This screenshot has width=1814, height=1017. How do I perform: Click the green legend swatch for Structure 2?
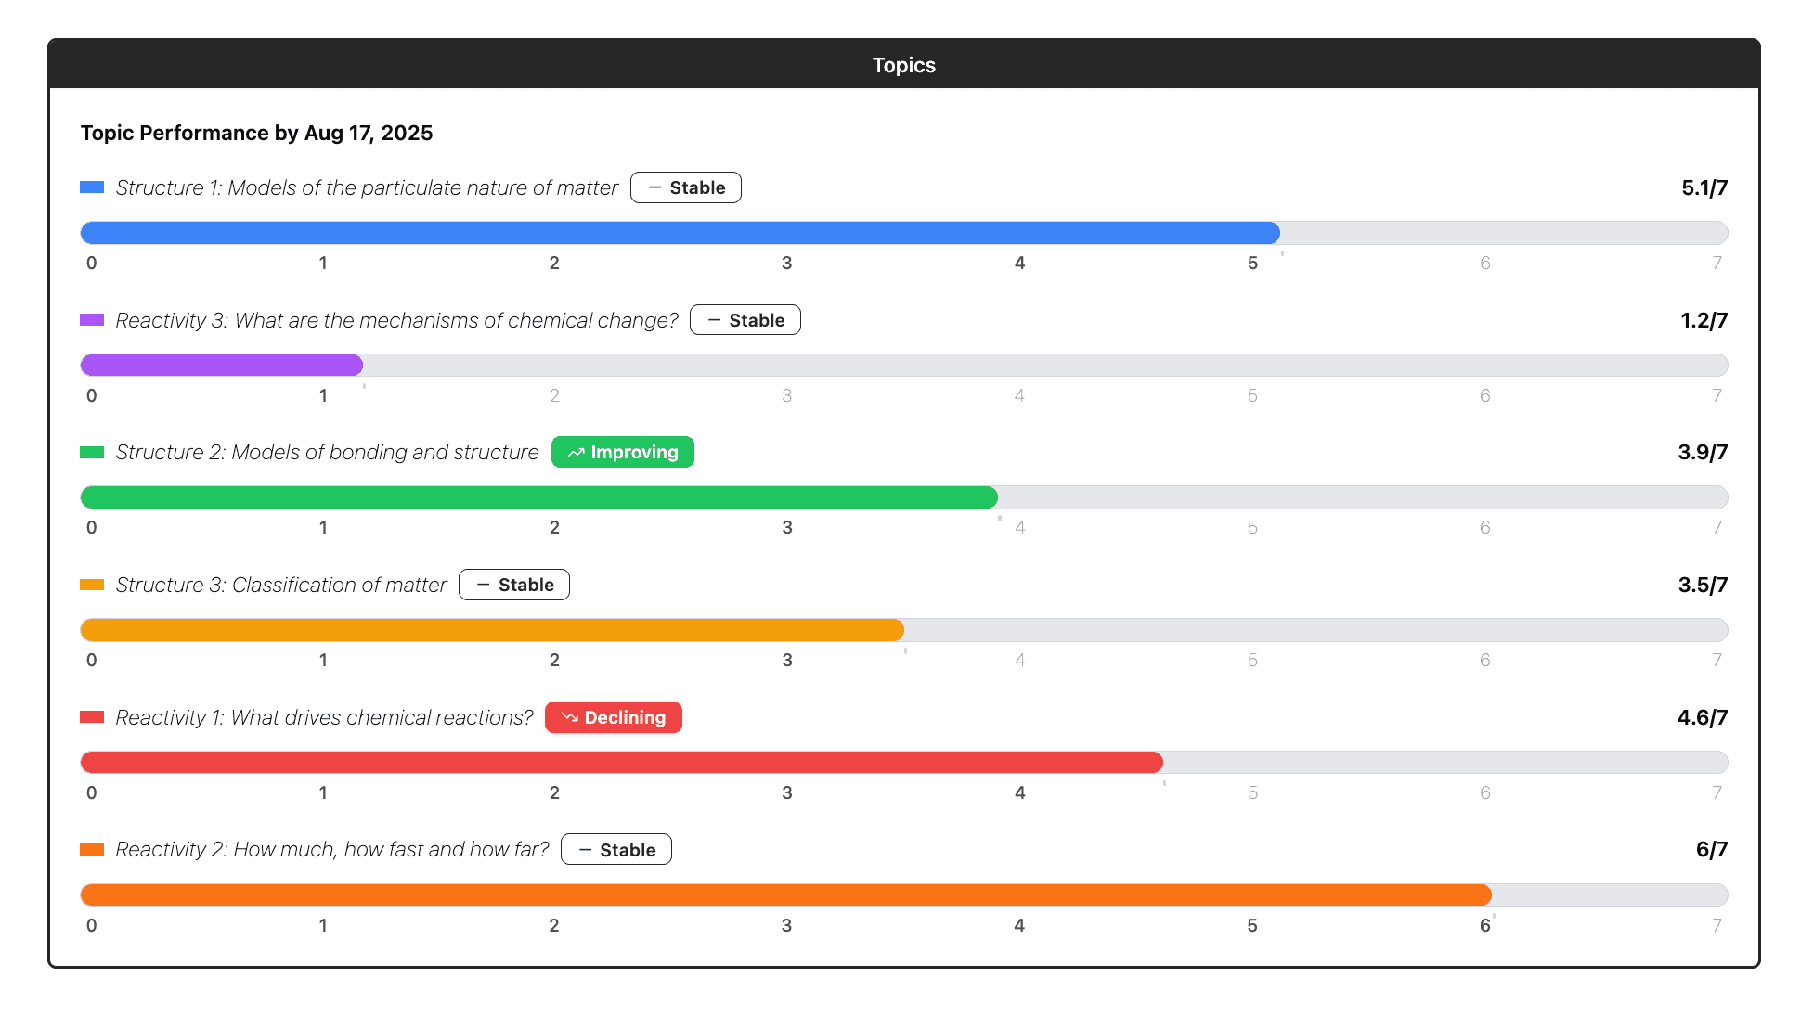pyautogui.click(x=92, y=452)
